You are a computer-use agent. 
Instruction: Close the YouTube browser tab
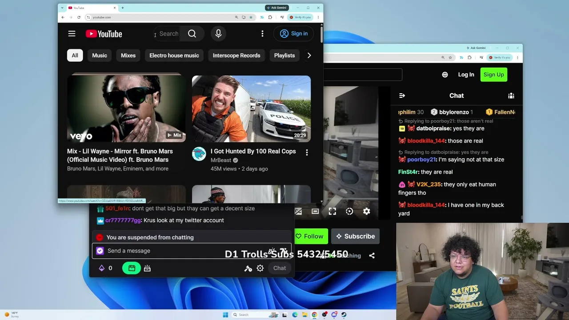pyautogui.click(x=115, y=8)
